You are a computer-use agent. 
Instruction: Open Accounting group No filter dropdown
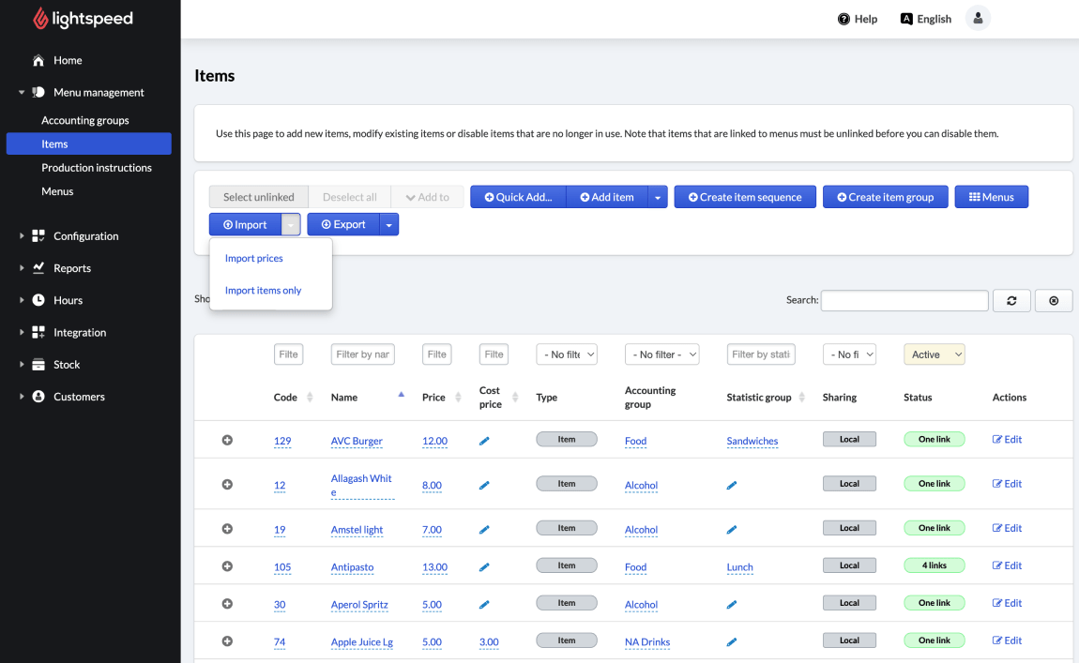(661, 354)
